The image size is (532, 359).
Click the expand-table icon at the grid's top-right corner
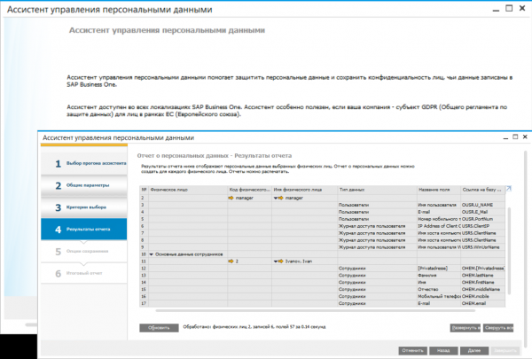(x=524, y=189)
